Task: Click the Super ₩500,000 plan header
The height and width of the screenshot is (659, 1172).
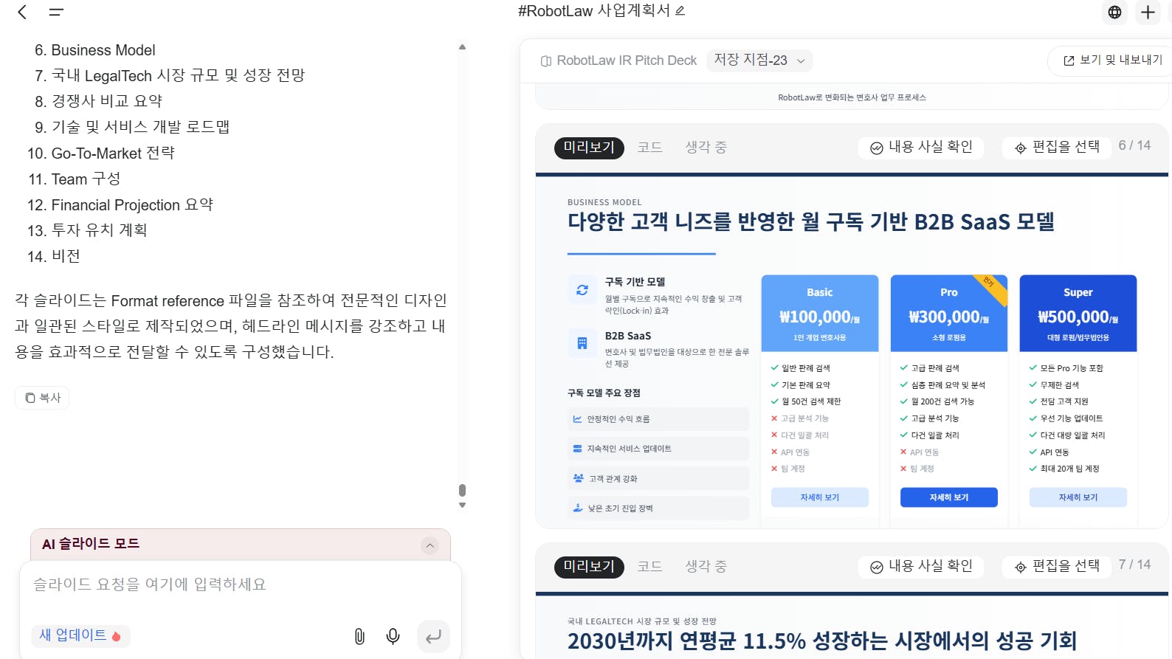Action: (x=1078, y=314)
